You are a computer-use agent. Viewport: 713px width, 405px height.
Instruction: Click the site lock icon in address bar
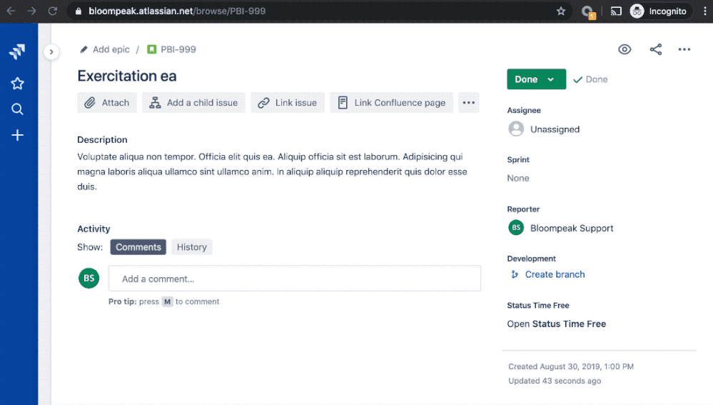(79, 11)
